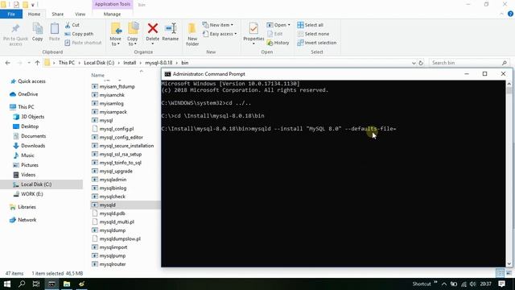515x290 pixels.
Task: Open file Properties
Action: (x=253, y=34)
